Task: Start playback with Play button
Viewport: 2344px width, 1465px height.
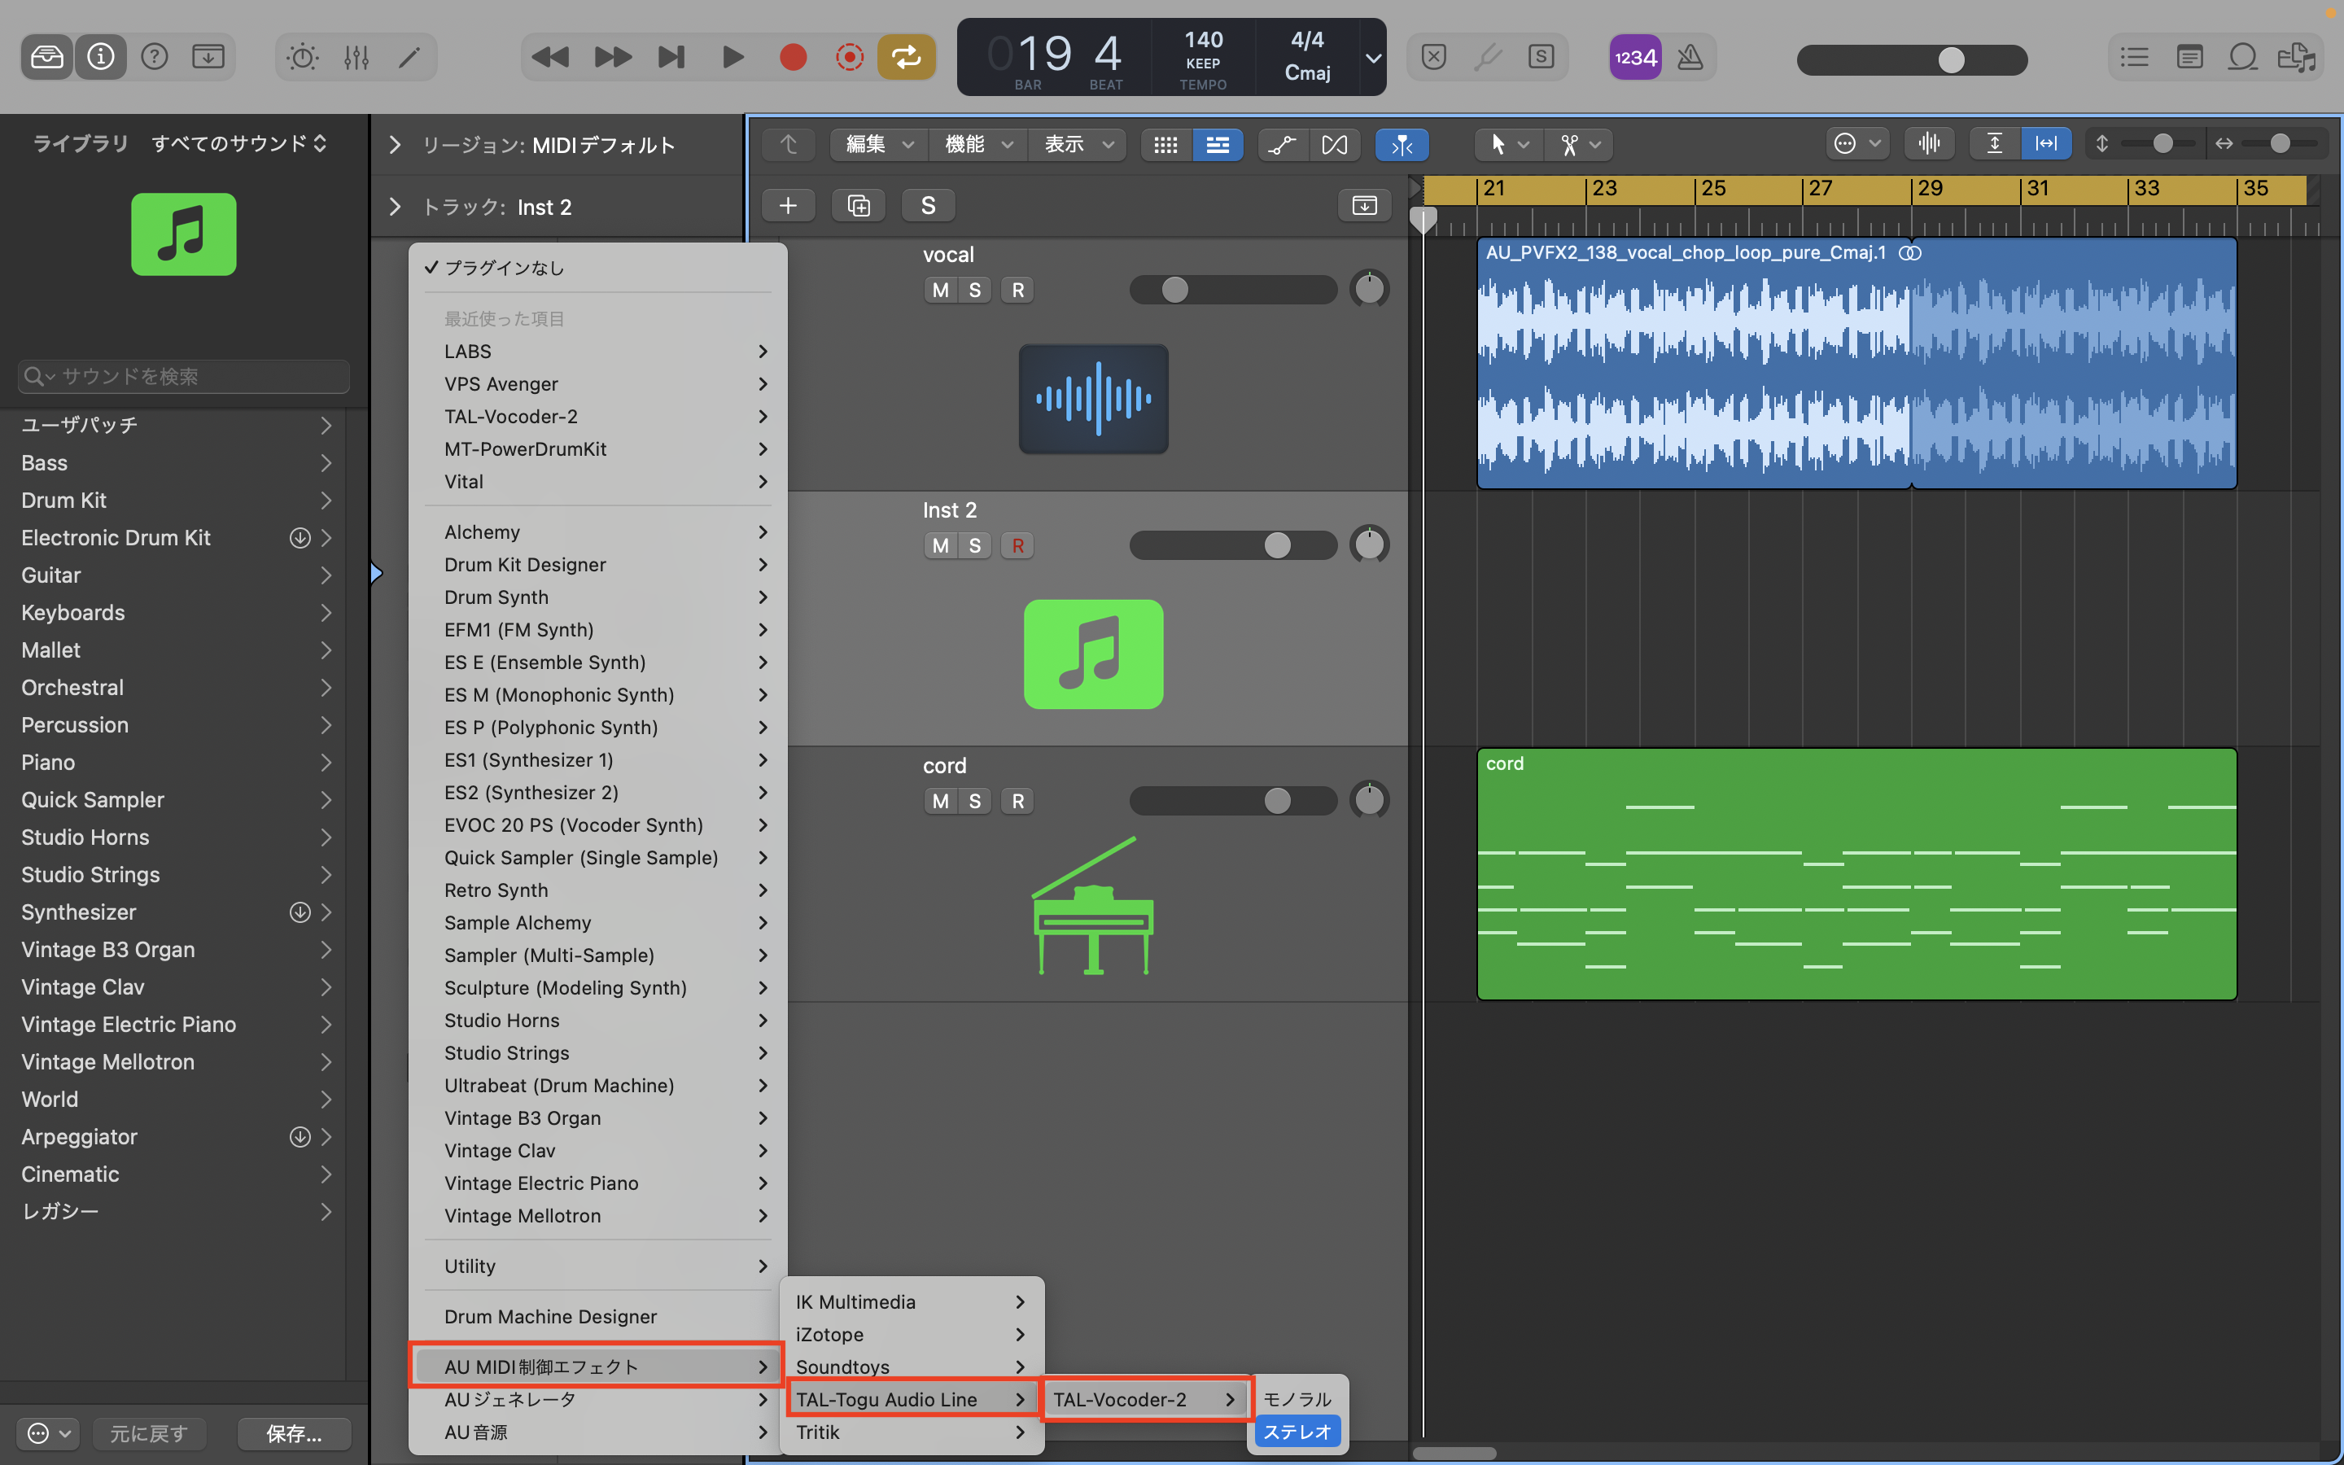Action: click(733, 57)
